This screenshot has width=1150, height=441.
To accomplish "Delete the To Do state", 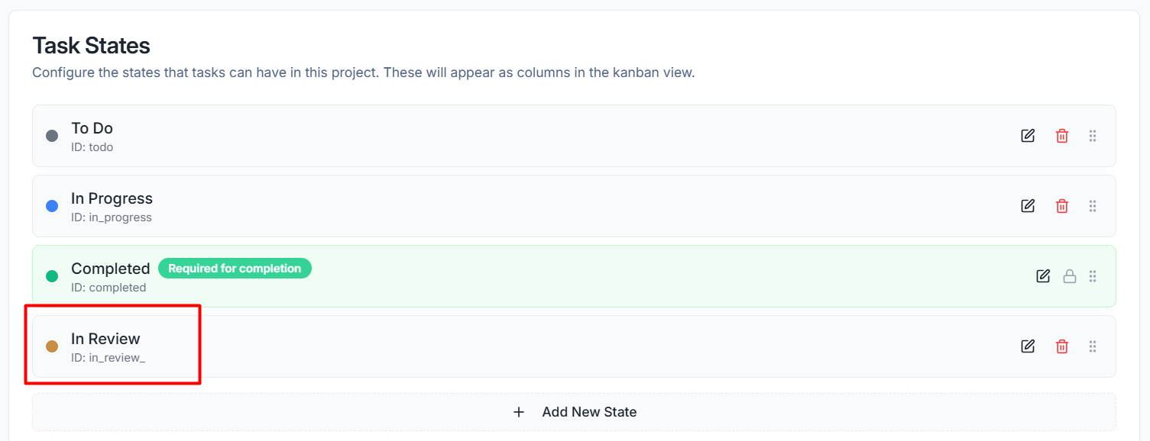I will click(1061, 136).
